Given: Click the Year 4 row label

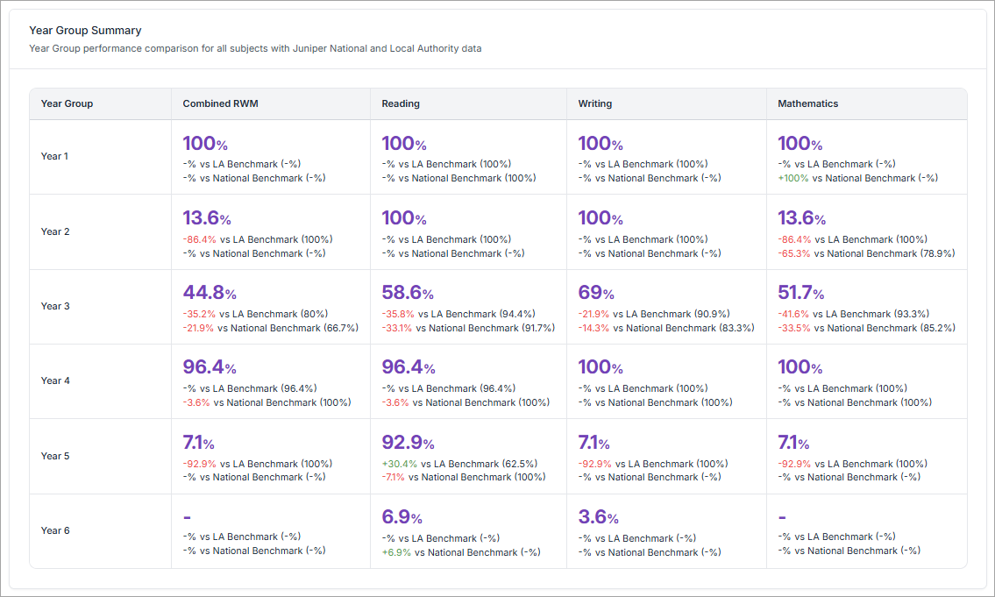Looking at the screenshot, I should pyautogui.click(x=54, y=380).
